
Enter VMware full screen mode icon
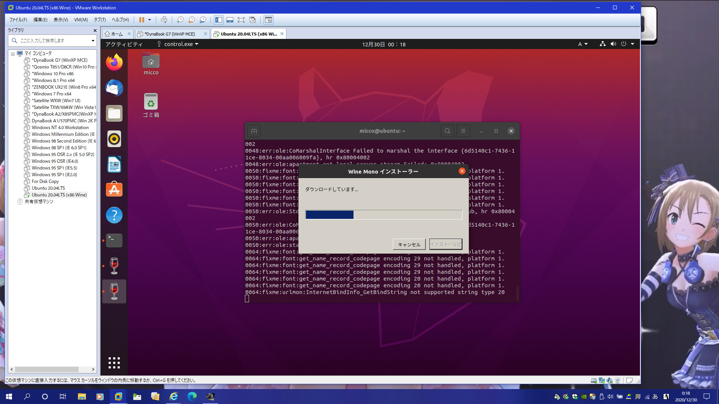pos(241,20)
